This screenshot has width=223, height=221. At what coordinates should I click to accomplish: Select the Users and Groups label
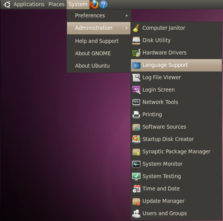point(165,214)
